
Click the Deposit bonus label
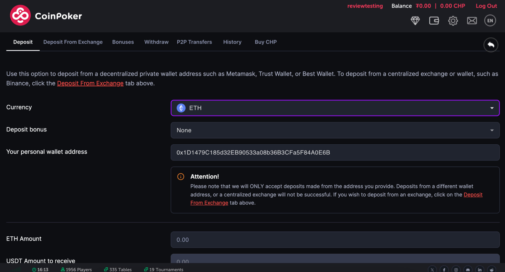[27, 129]
